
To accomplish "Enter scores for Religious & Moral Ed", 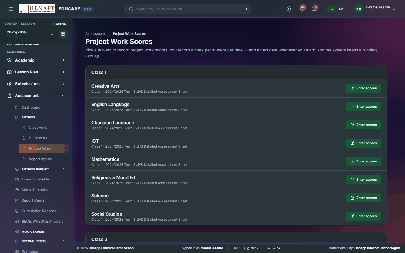I will pyautogui.click(x=363, y=180).
